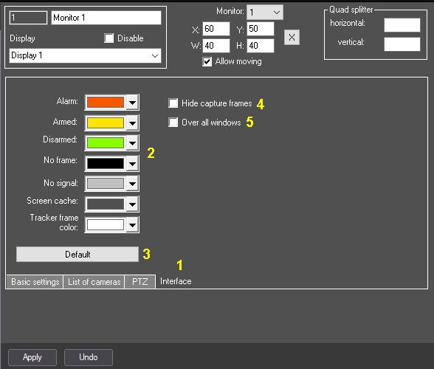Click the Default button
Viewport: 434px width, 369px height.
[x=77, y=254]
